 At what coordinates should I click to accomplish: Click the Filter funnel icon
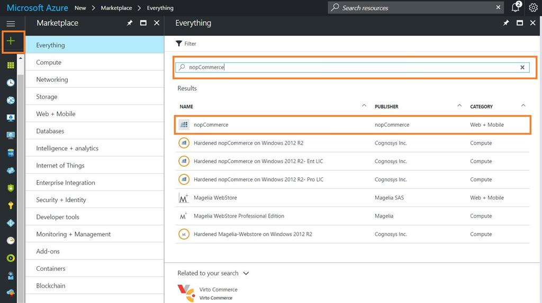(x=179, y=44)
